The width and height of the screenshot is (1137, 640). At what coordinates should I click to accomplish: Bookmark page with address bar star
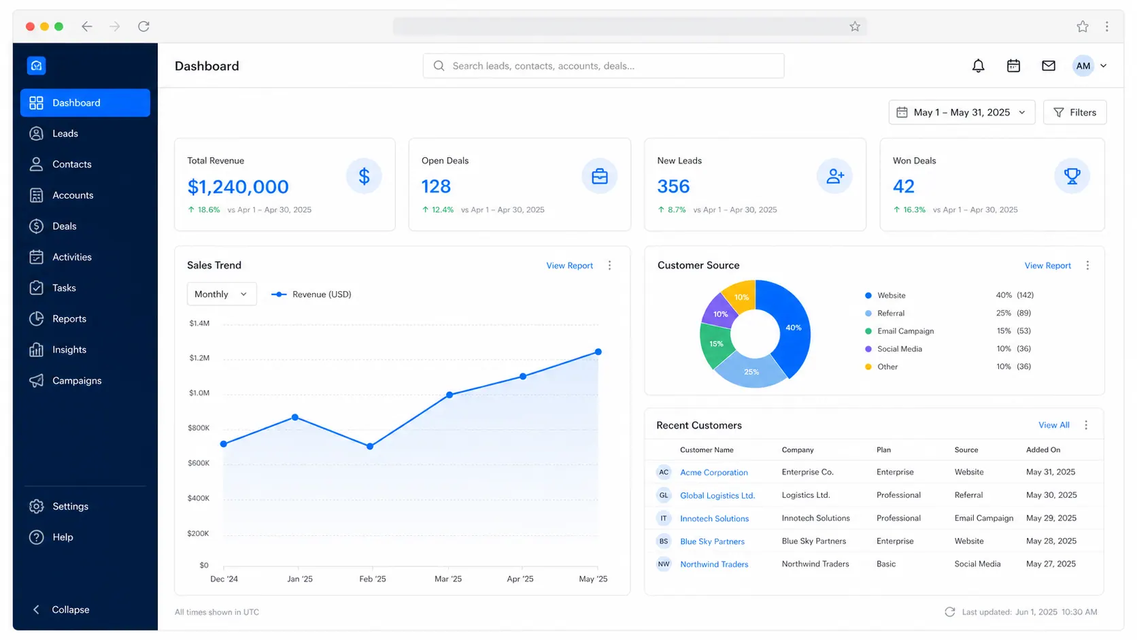click(x=855, y=27)
